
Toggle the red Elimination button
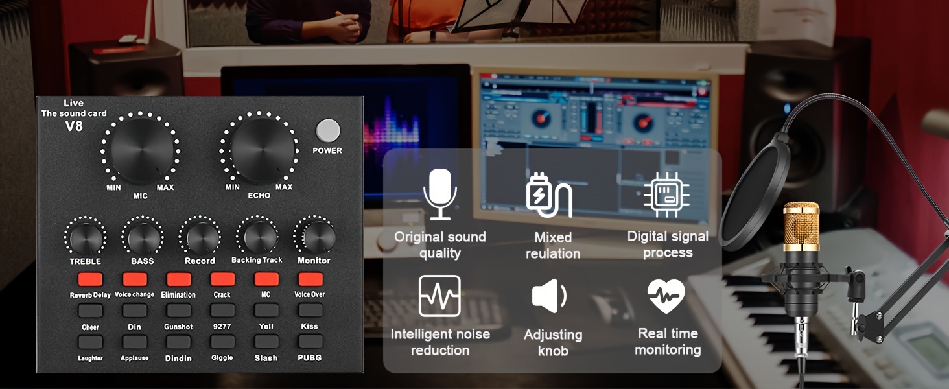(178, 279)
